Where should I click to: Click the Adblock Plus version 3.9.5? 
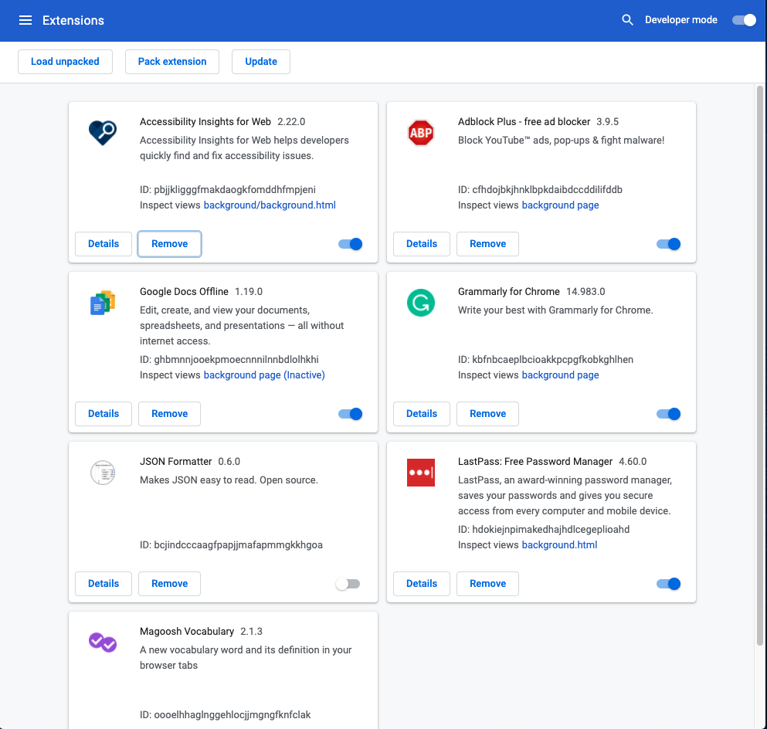pyautogui.click(x=607, y=122)
